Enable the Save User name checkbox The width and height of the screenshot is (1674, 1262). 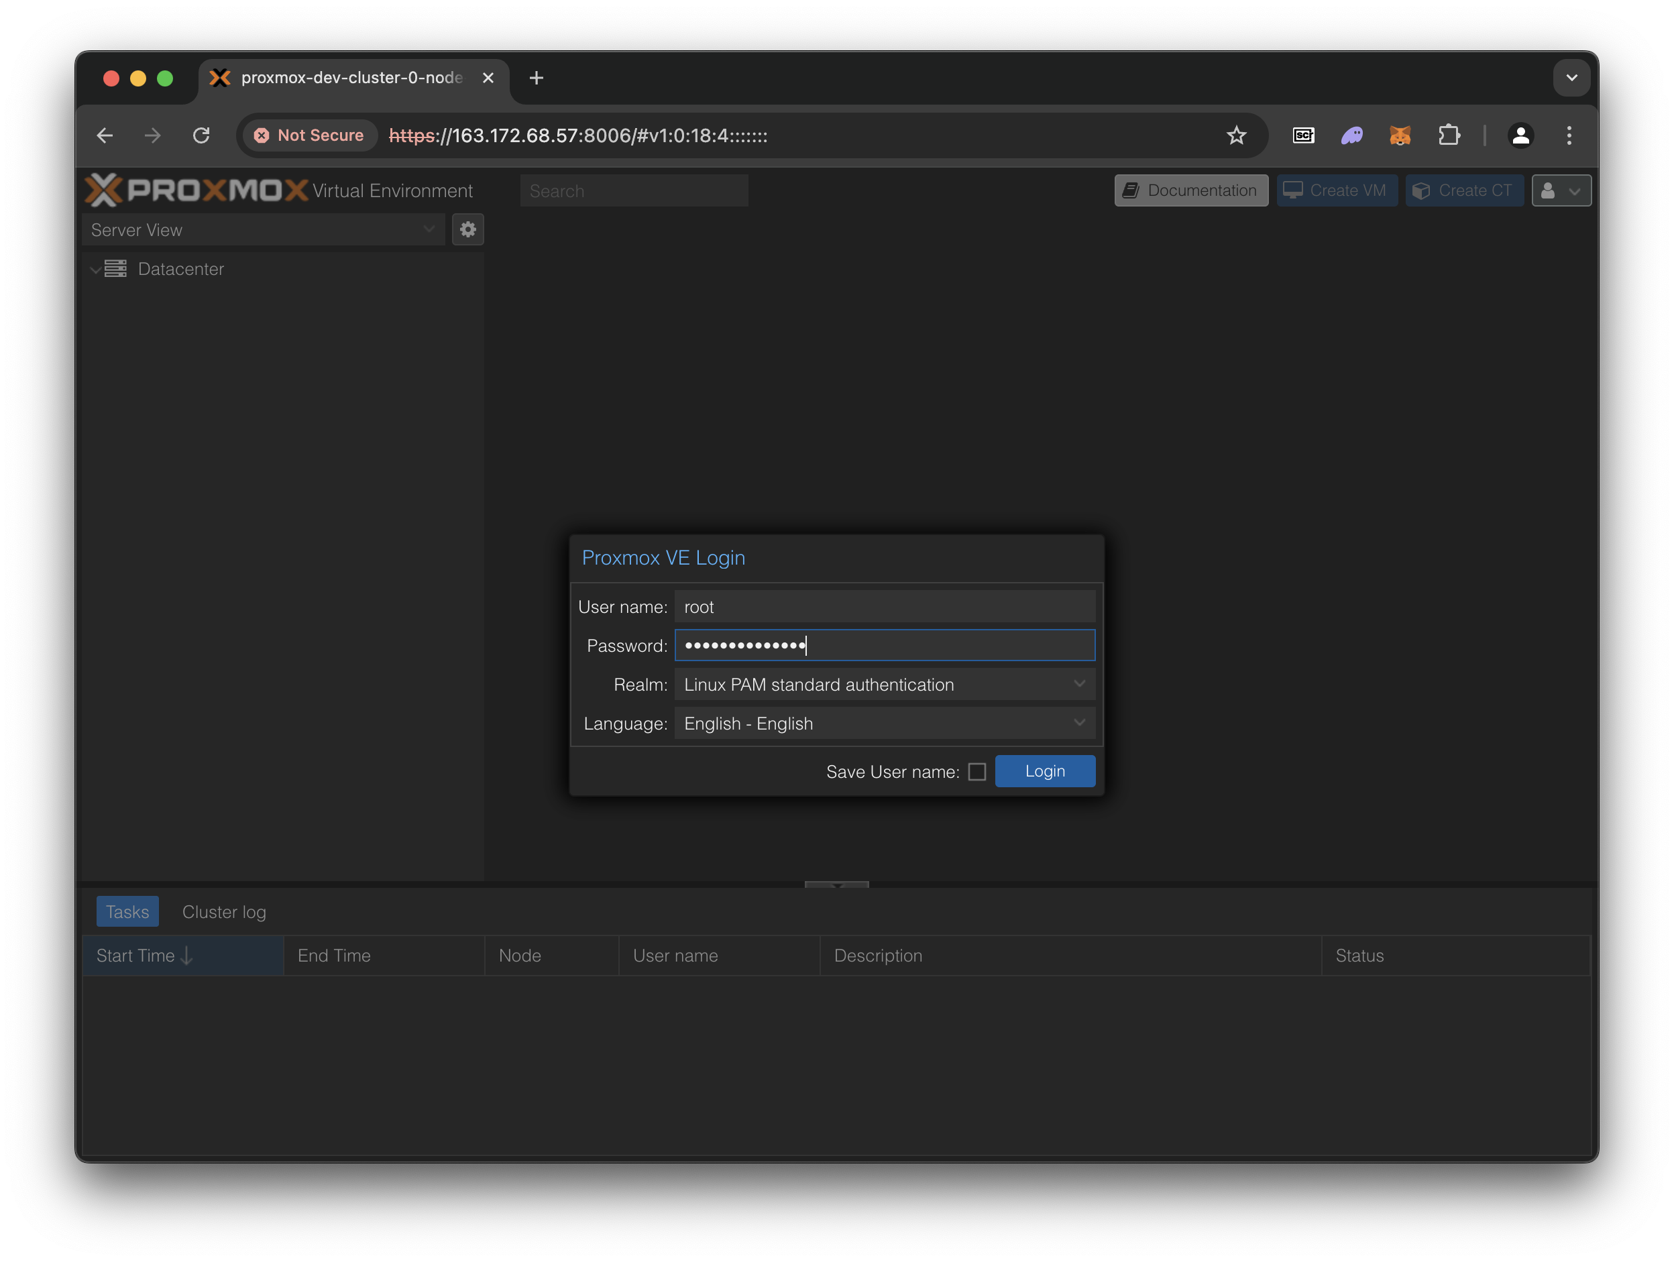(x=977, y=772)
